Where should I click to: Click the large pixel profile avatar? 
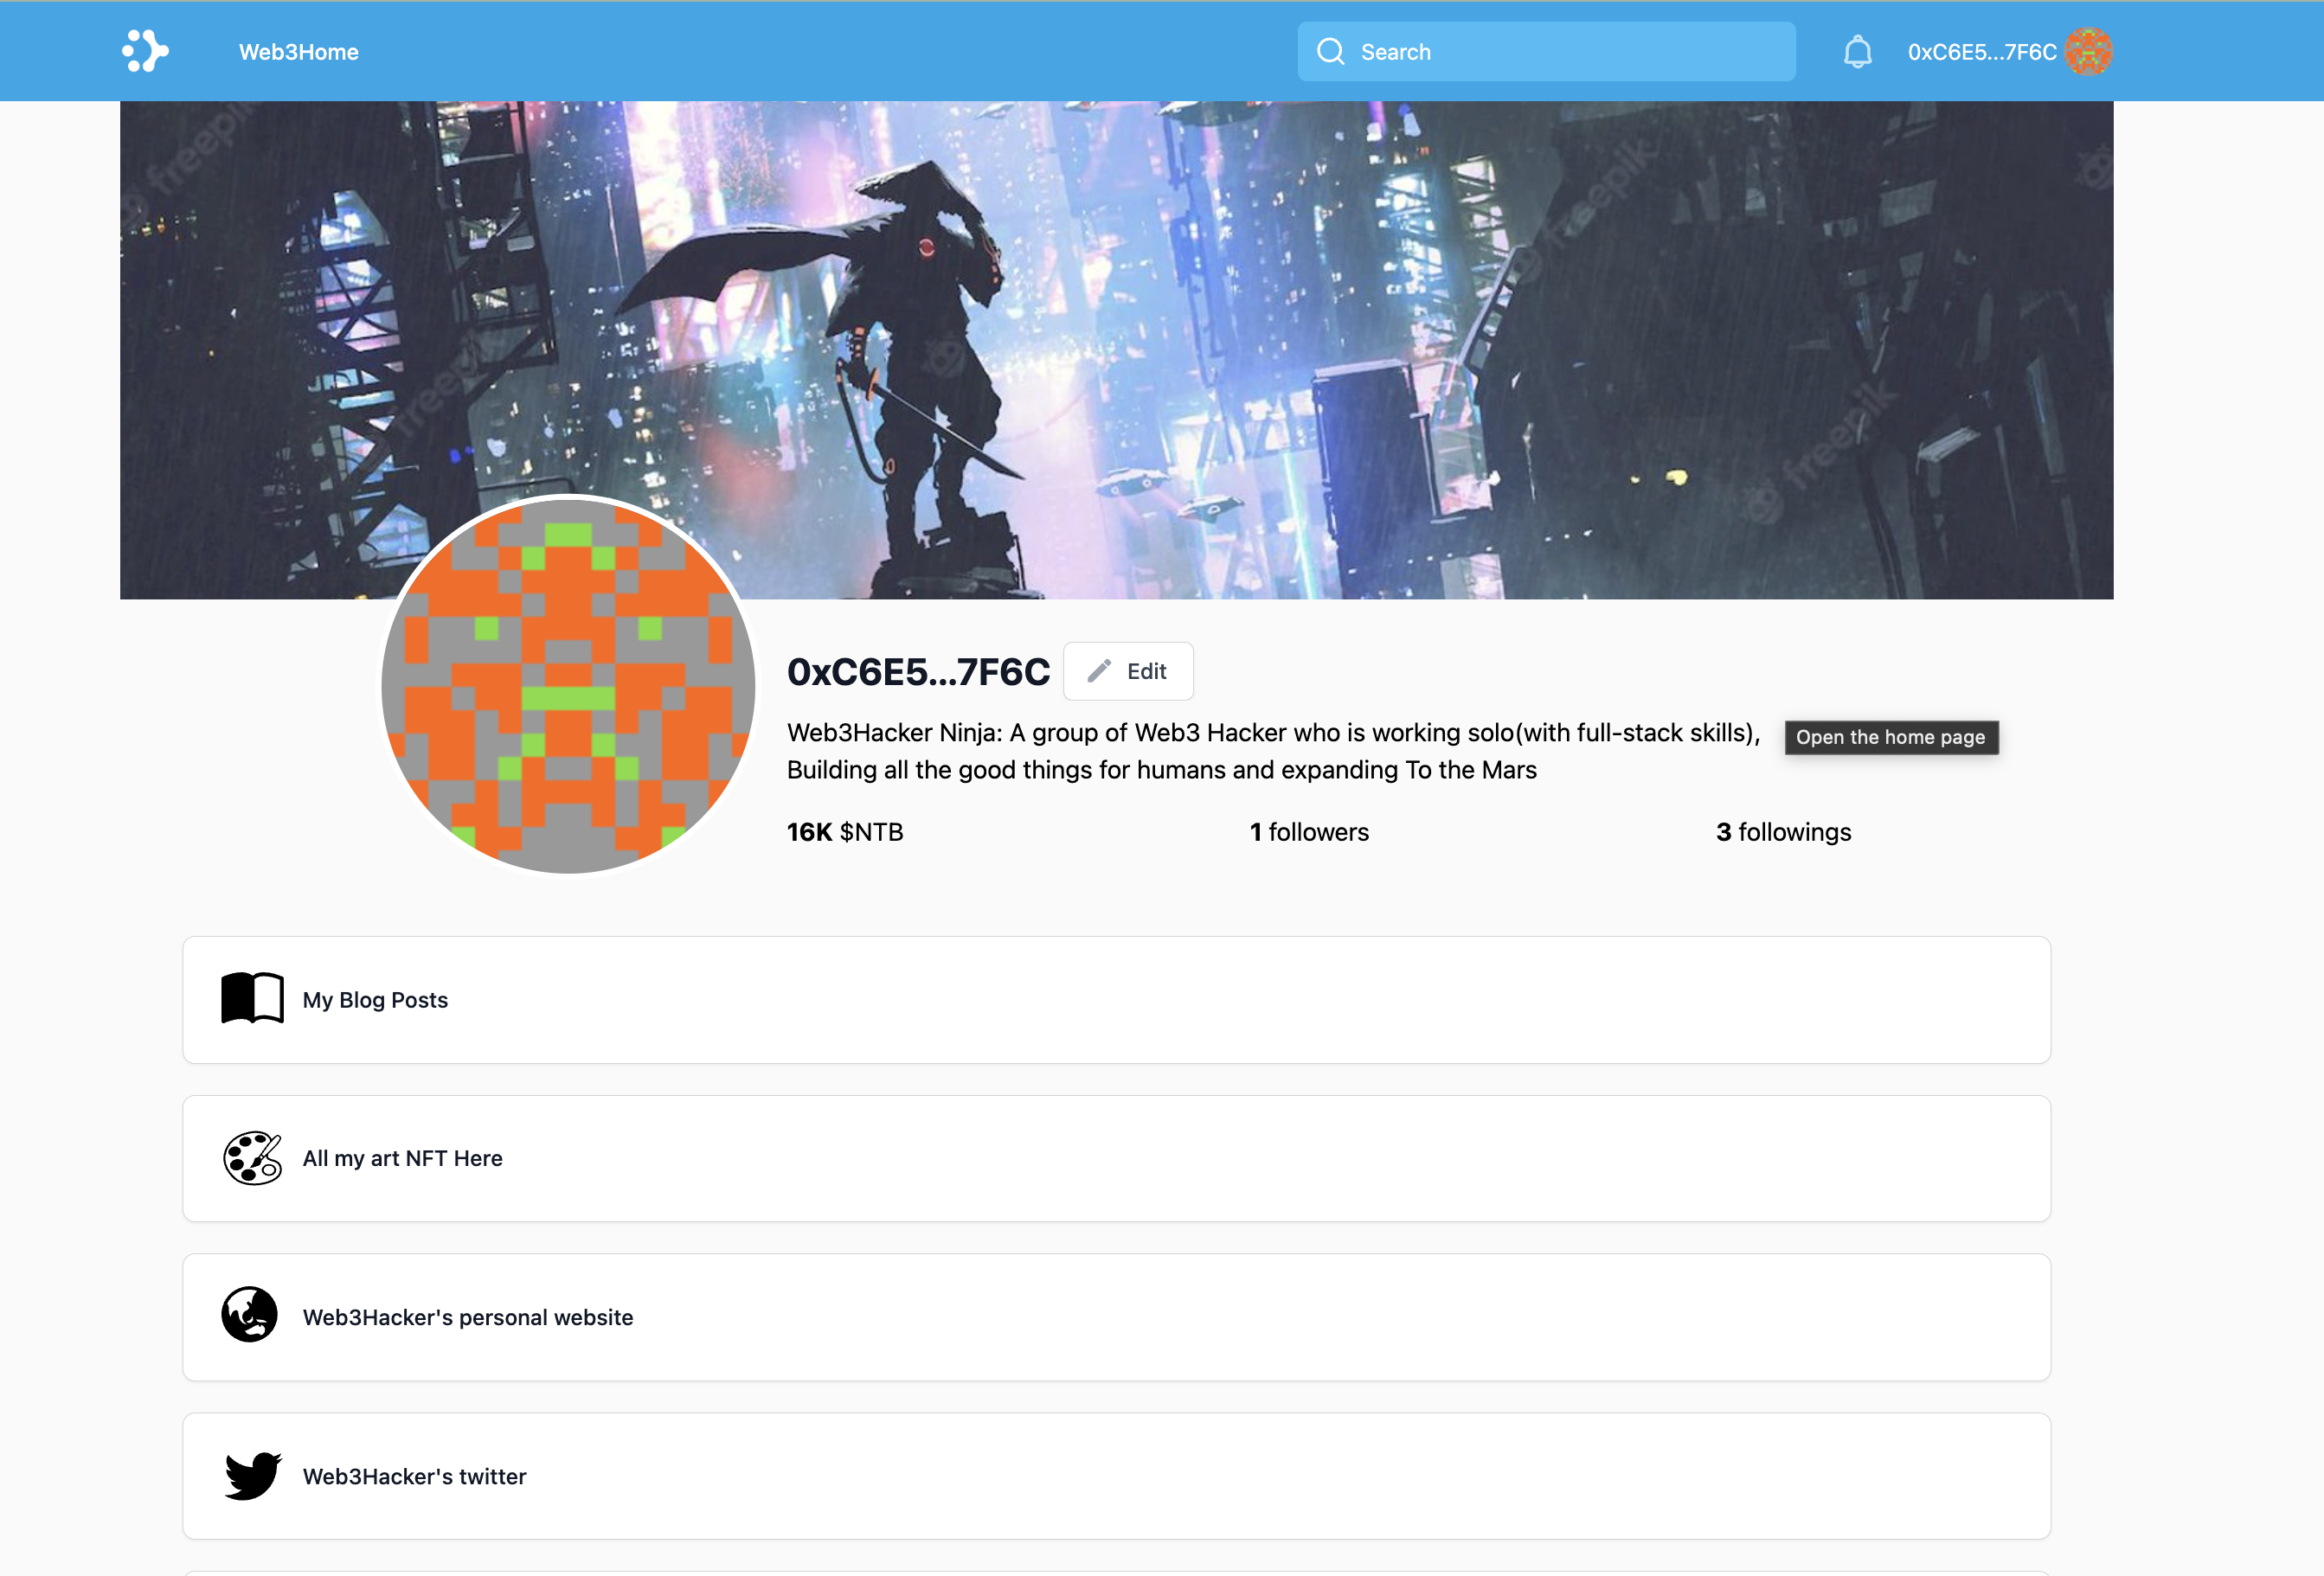point(568,686)
